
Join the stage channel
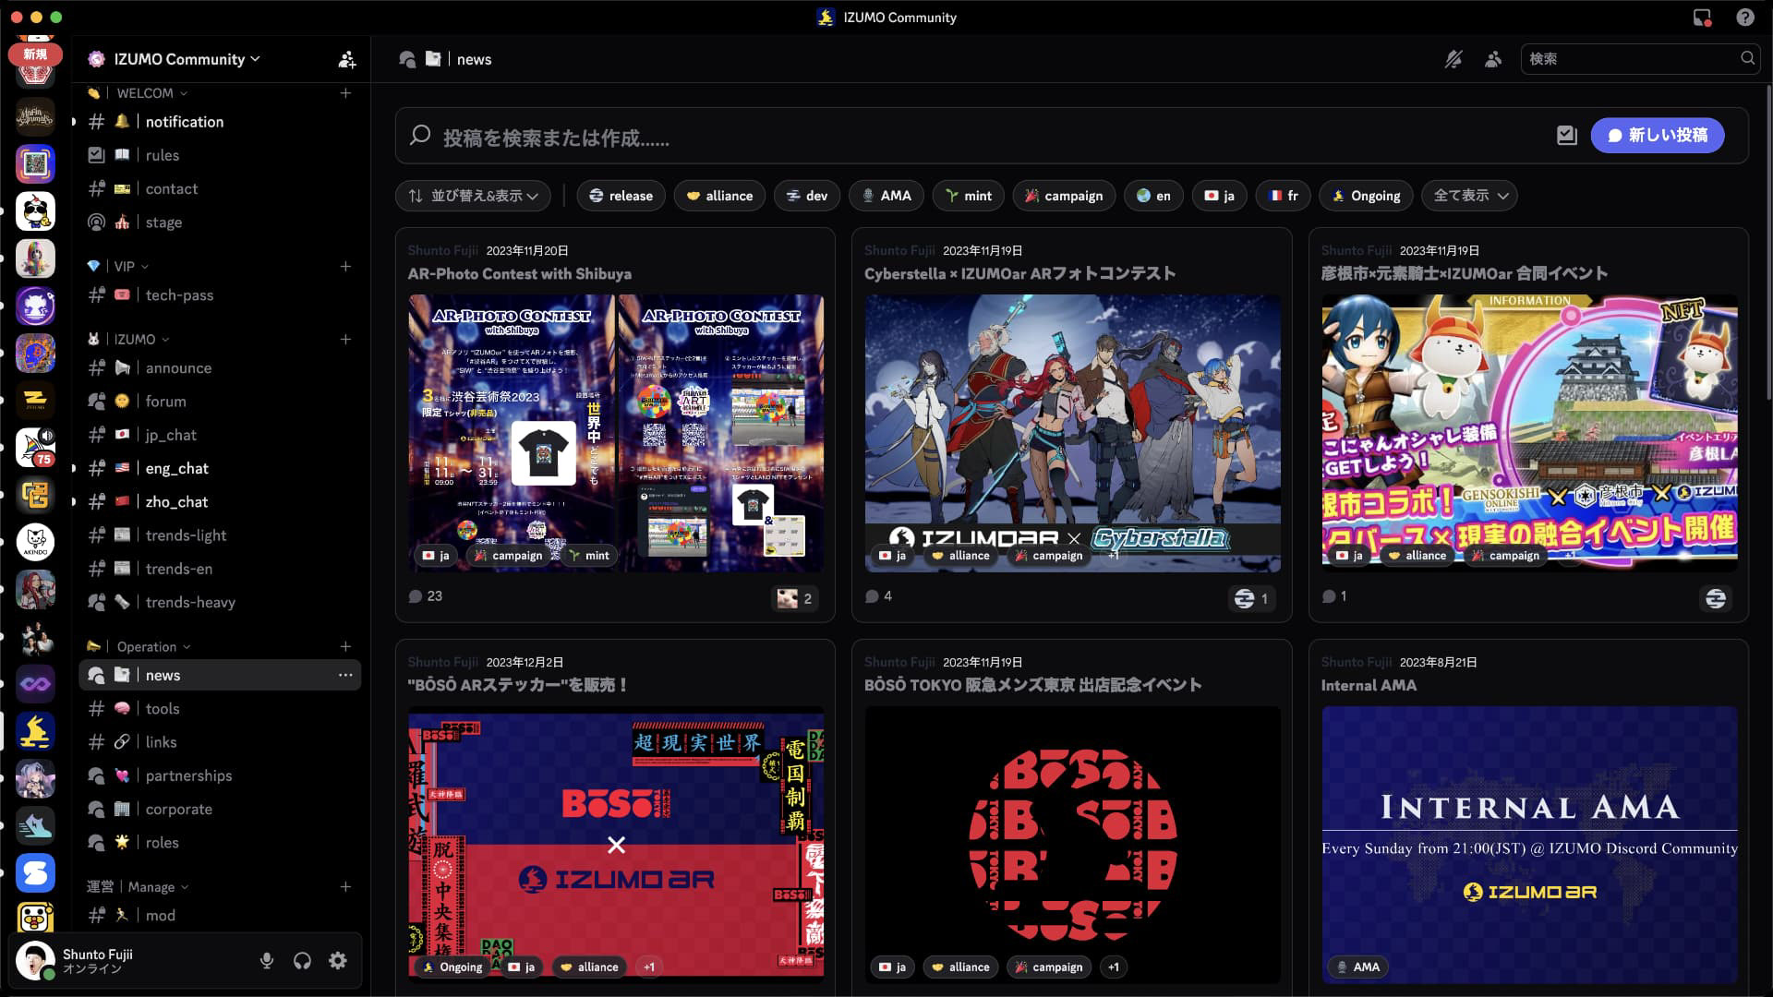220,222
